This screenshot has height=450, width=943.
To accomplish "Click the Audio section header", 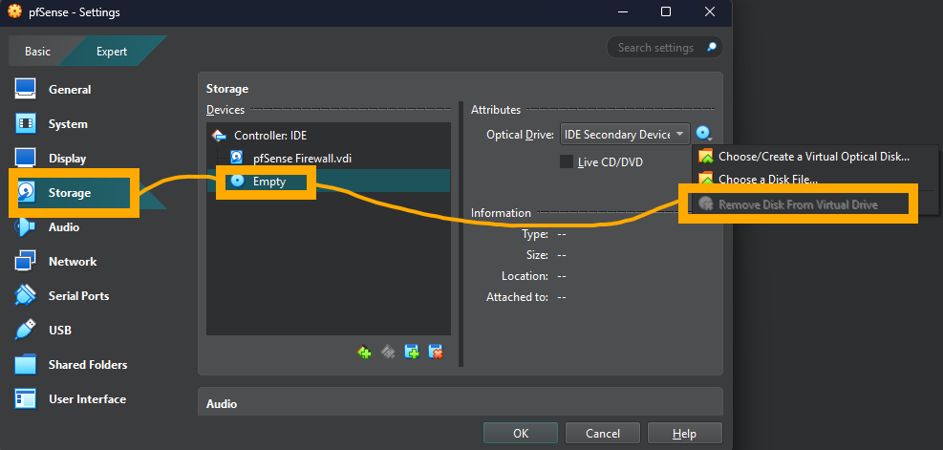I will [x=222, y=404].
